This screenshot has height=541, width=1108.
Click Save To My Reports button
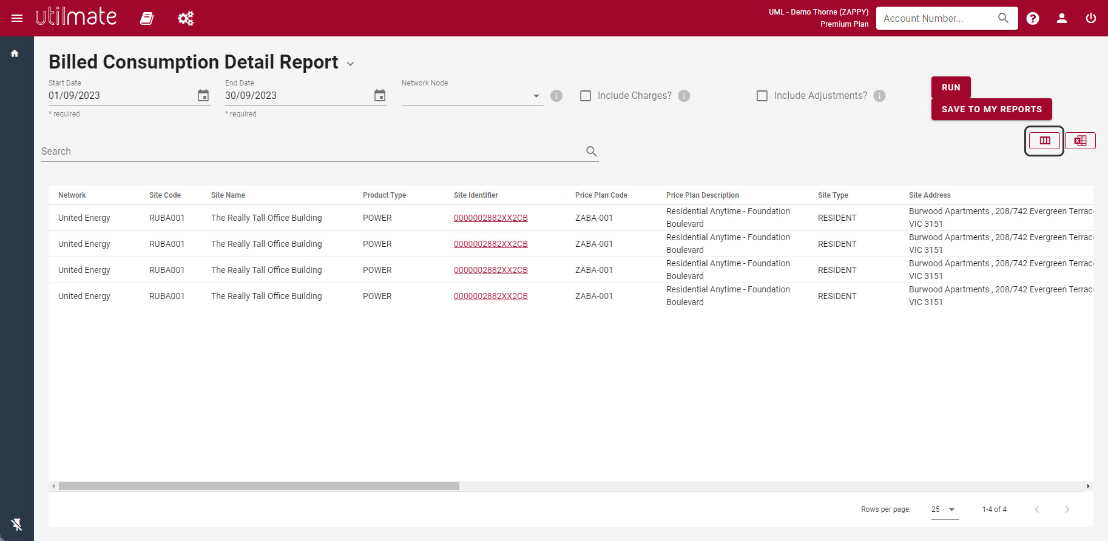[991, 109]
